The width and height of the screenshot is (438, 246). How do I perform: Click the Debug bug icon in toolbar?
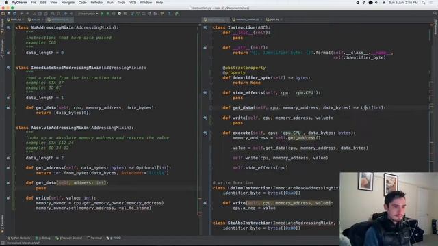[108, 14]
